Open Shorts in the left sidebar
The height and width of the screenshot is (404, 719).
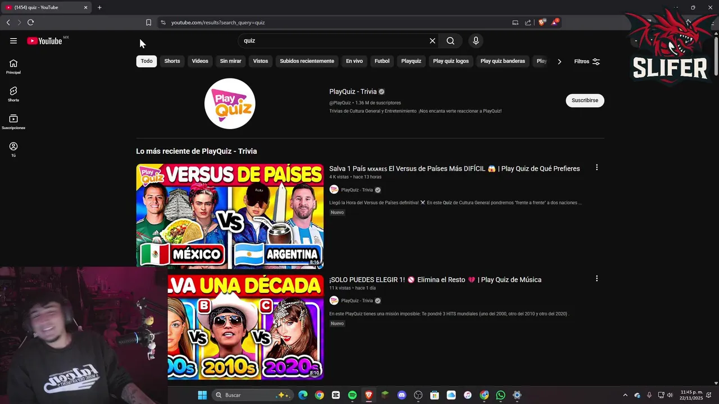click(x=13, y=94)
